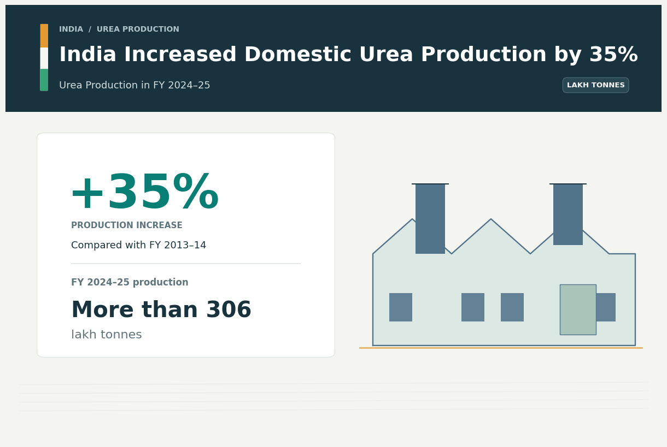Click the 'More than 306' value

161,311
